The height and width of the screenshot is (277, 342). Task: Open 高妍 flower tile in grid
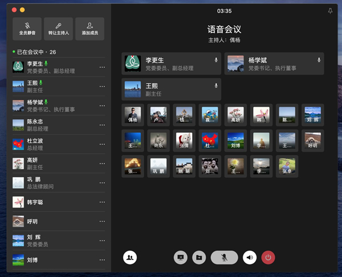click(x=235, y=115)
